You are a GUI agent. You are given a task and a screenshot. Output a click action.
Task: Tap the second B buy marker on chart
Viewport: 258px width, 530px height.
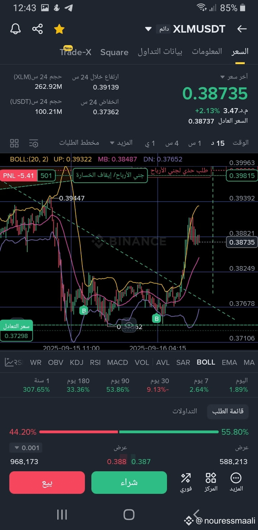coord(156,318)
